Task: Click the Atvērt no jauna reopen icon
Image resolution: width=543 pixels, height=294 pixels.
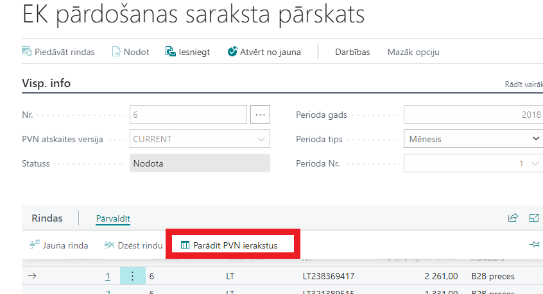Action: click(232, 52)
